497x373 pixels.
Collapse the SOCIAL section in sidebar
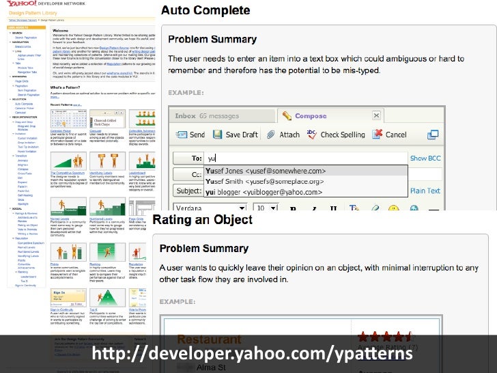tap(10, 209)
